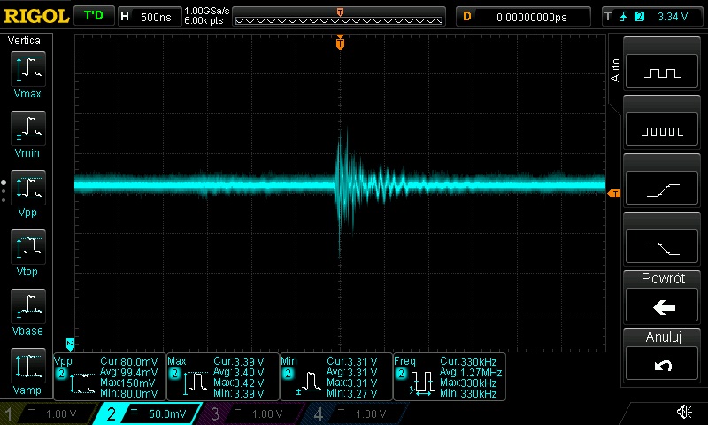Open the Vpp measurement result box
This screenshot has width=708, height=425.
tap(110, 377)
